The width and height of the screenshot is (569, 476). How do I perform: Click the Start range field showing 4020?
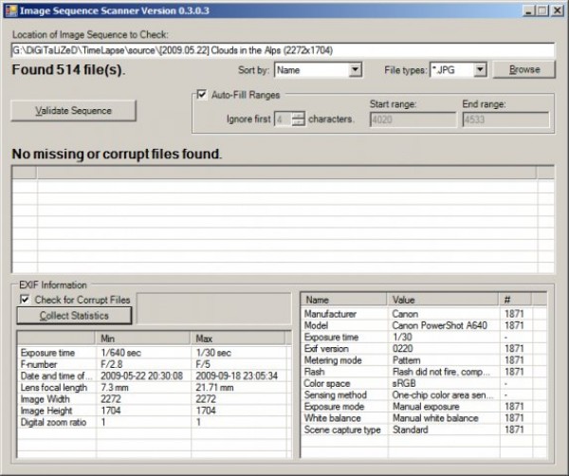coord(413,119)
